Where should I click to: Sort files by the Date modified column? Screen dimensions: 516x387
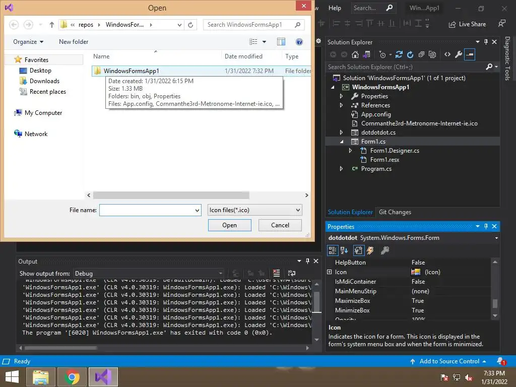[243, 56]
